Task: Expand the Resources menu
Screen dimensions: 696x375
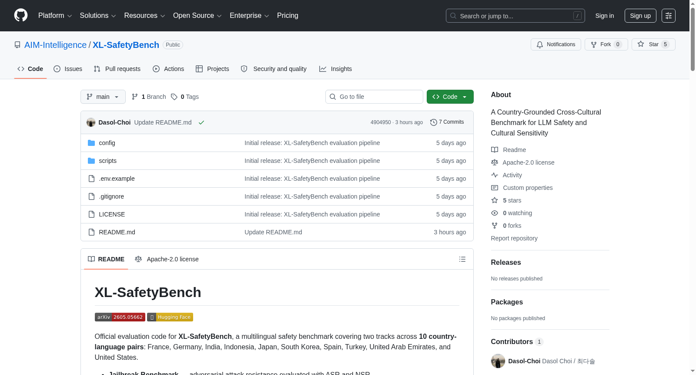Action: (x=144, y=16)
